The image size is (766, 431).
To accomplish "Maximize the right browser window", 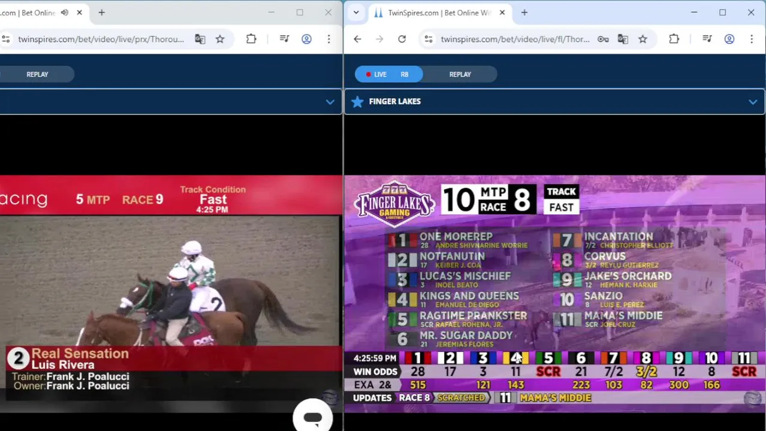I will [723, 13].
